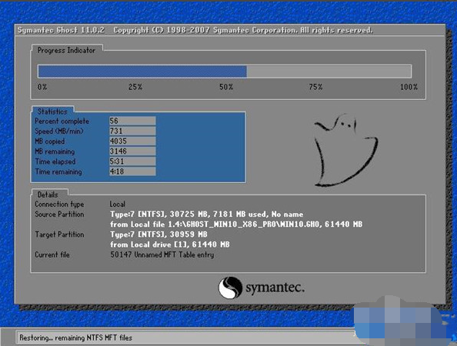
Task: Click the Connection type Local value
Action: tap(118, 204)
